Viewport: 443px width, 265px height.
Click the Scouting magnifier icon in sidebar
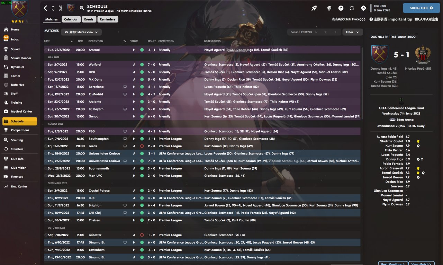tap(6, 140)
